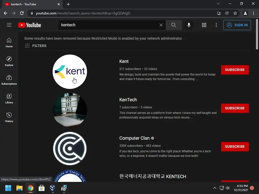Go to Home in the sidebar
The image size is (259, 194).
coord(9,43)
